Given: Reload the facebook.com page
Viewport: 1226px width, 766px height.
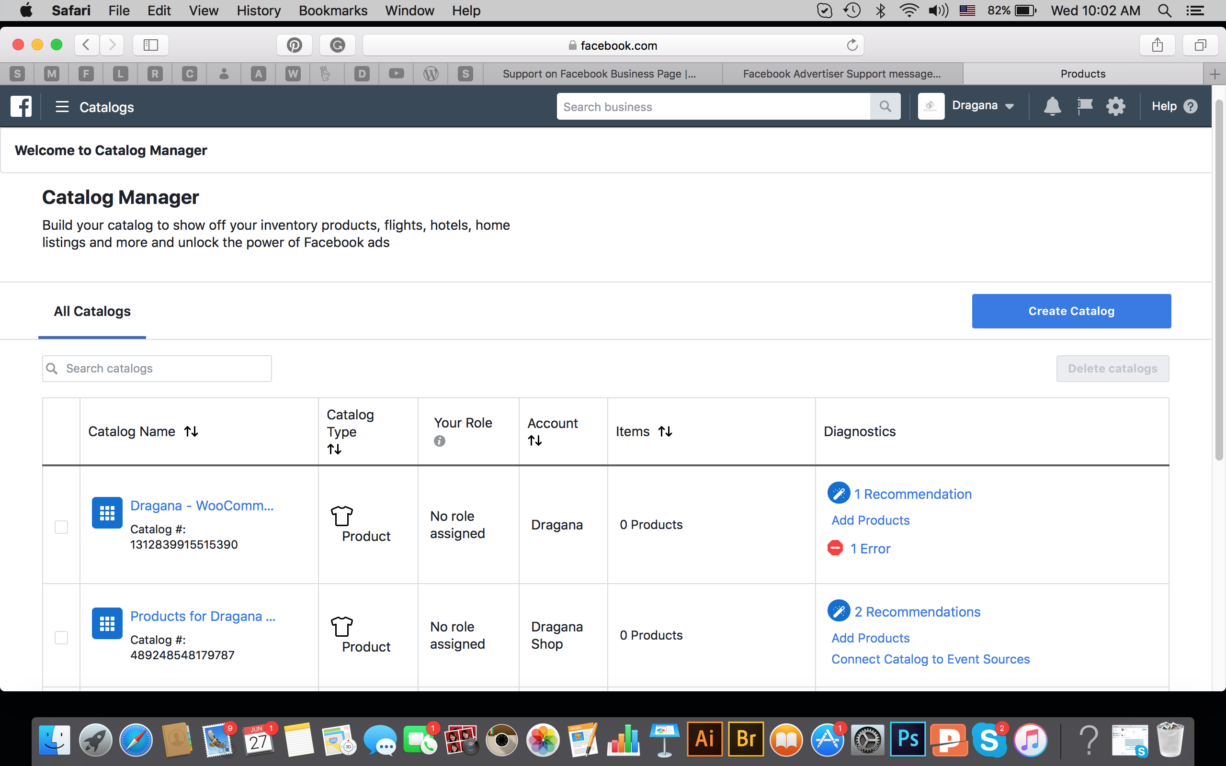Looking at the screenshot, I should pos(852,45).
